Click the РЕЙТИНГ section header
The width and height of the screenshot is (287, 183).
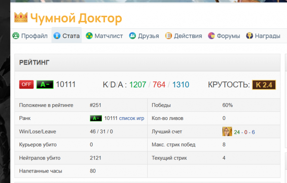[x=147, y=63]
